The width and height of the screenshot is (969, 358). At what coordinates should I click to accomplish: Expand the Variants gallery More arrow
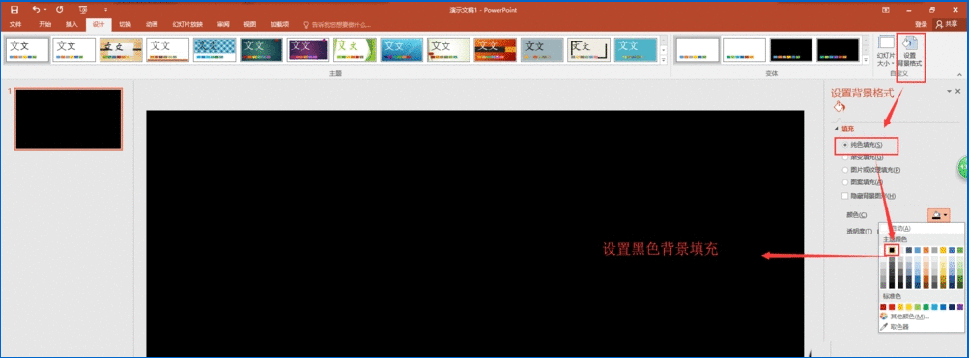pos(866,60)
